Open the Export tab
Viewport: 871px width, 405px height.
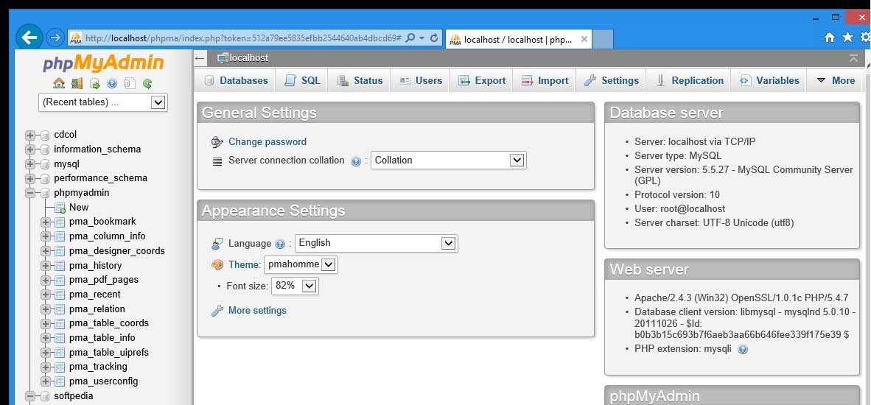[x=482, y=80]
